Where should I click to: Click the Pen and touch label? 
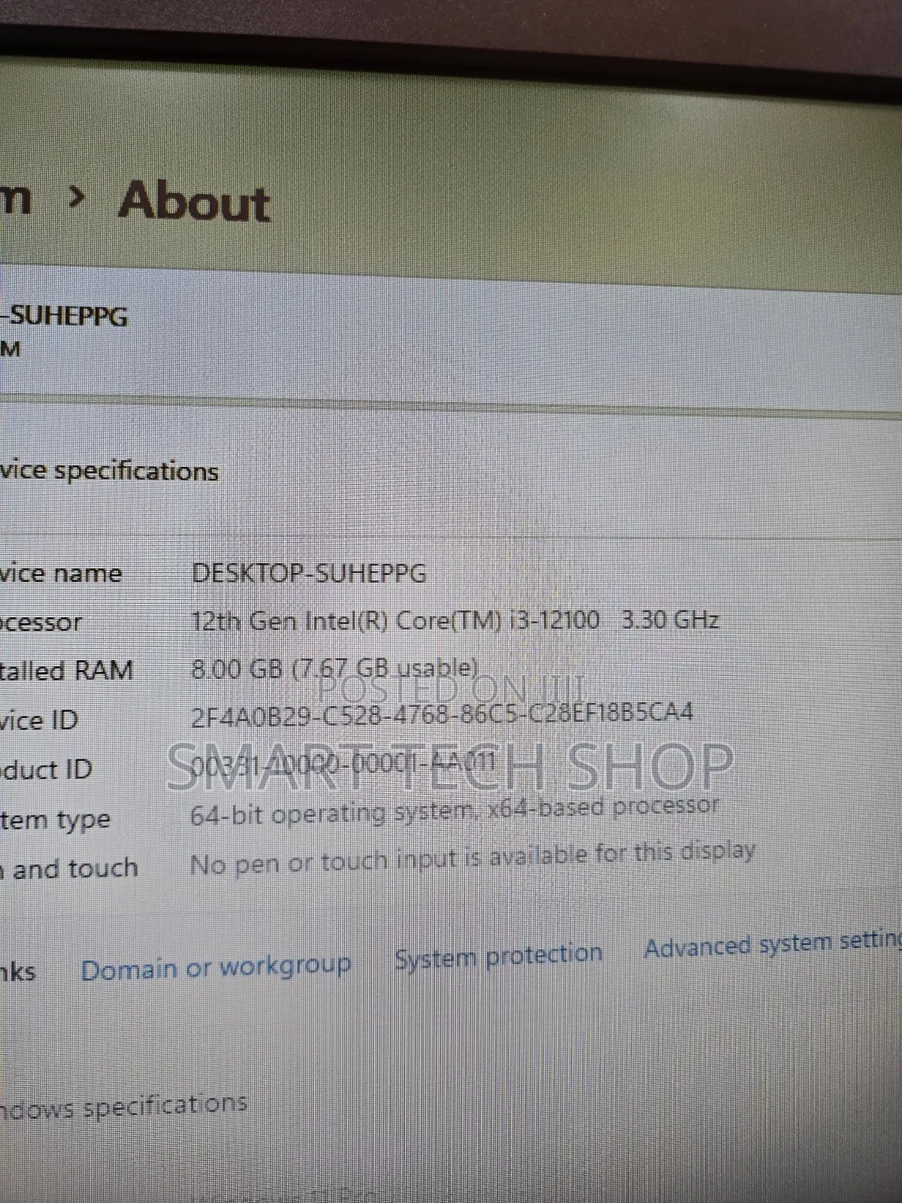pyautogui.click(x=69, y=868)
